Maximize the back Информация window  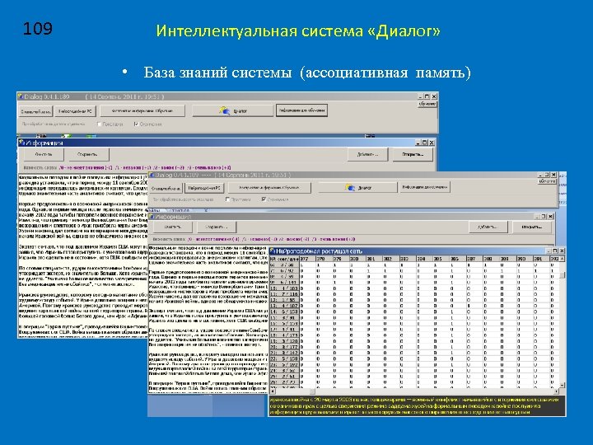tap(424, 143)
